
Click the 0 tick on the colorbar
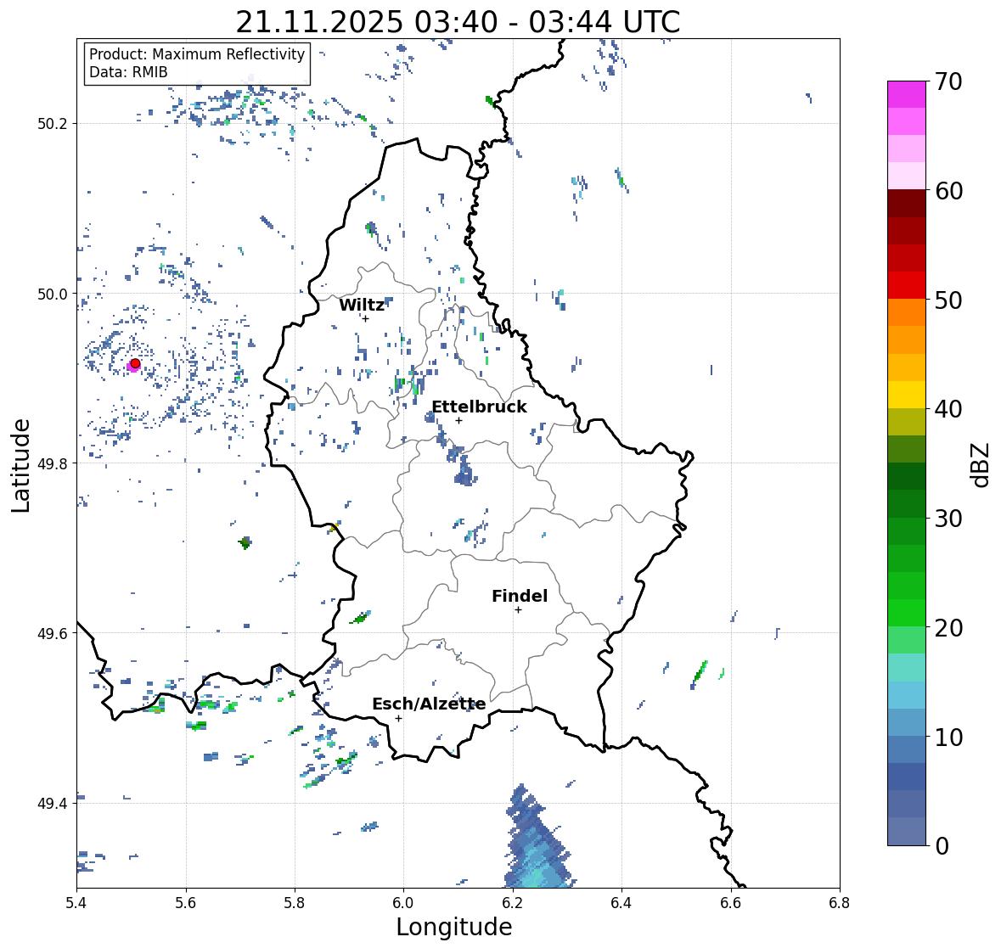[942, 846]
